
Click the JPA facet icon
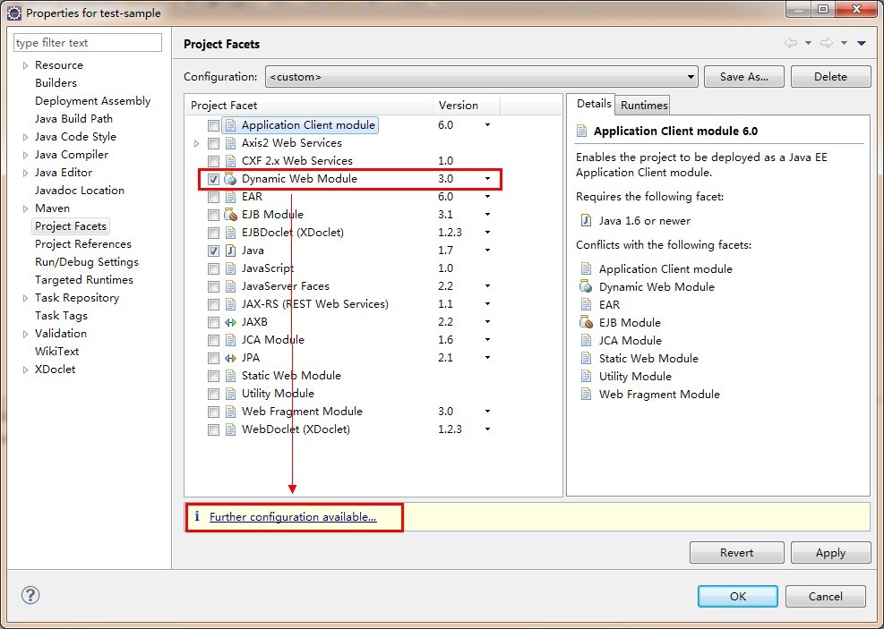(x=230, y=358)
